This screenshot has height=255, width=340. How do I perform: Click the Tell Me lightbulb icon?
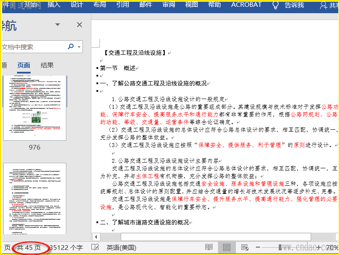coord(275,5)
